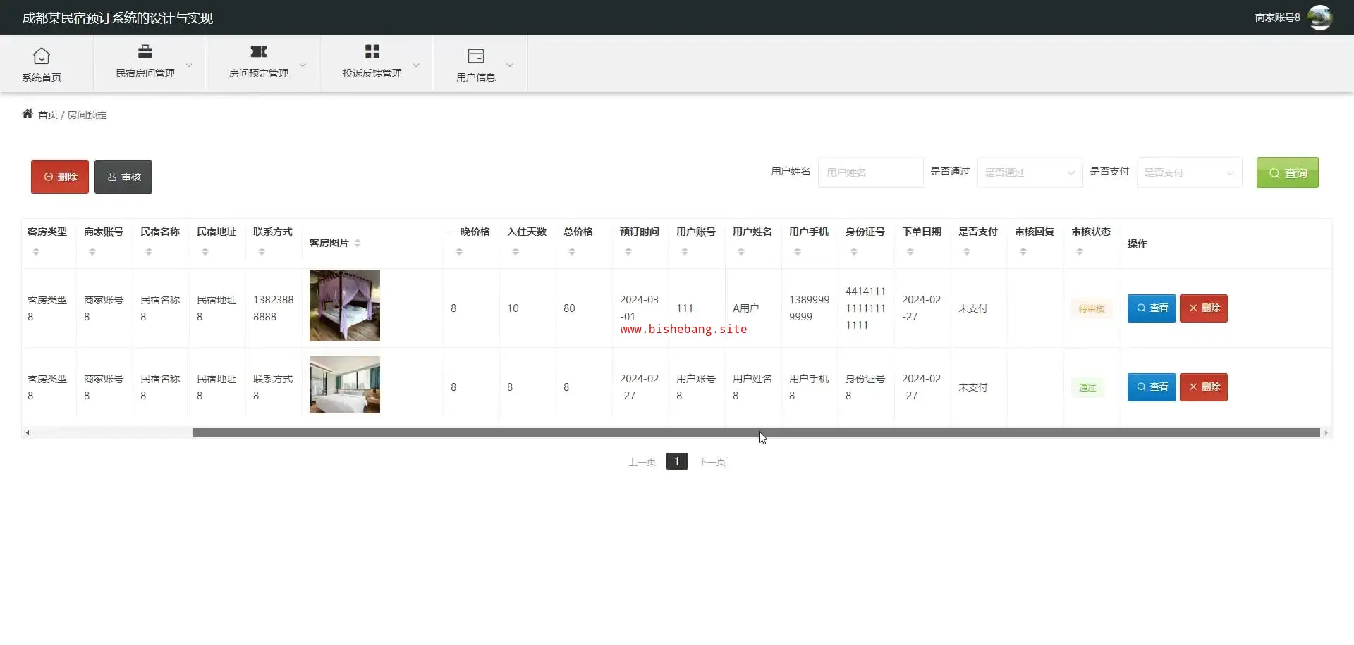
Task: Sort by 联系方式 column arrows
Action: (262, 251)
